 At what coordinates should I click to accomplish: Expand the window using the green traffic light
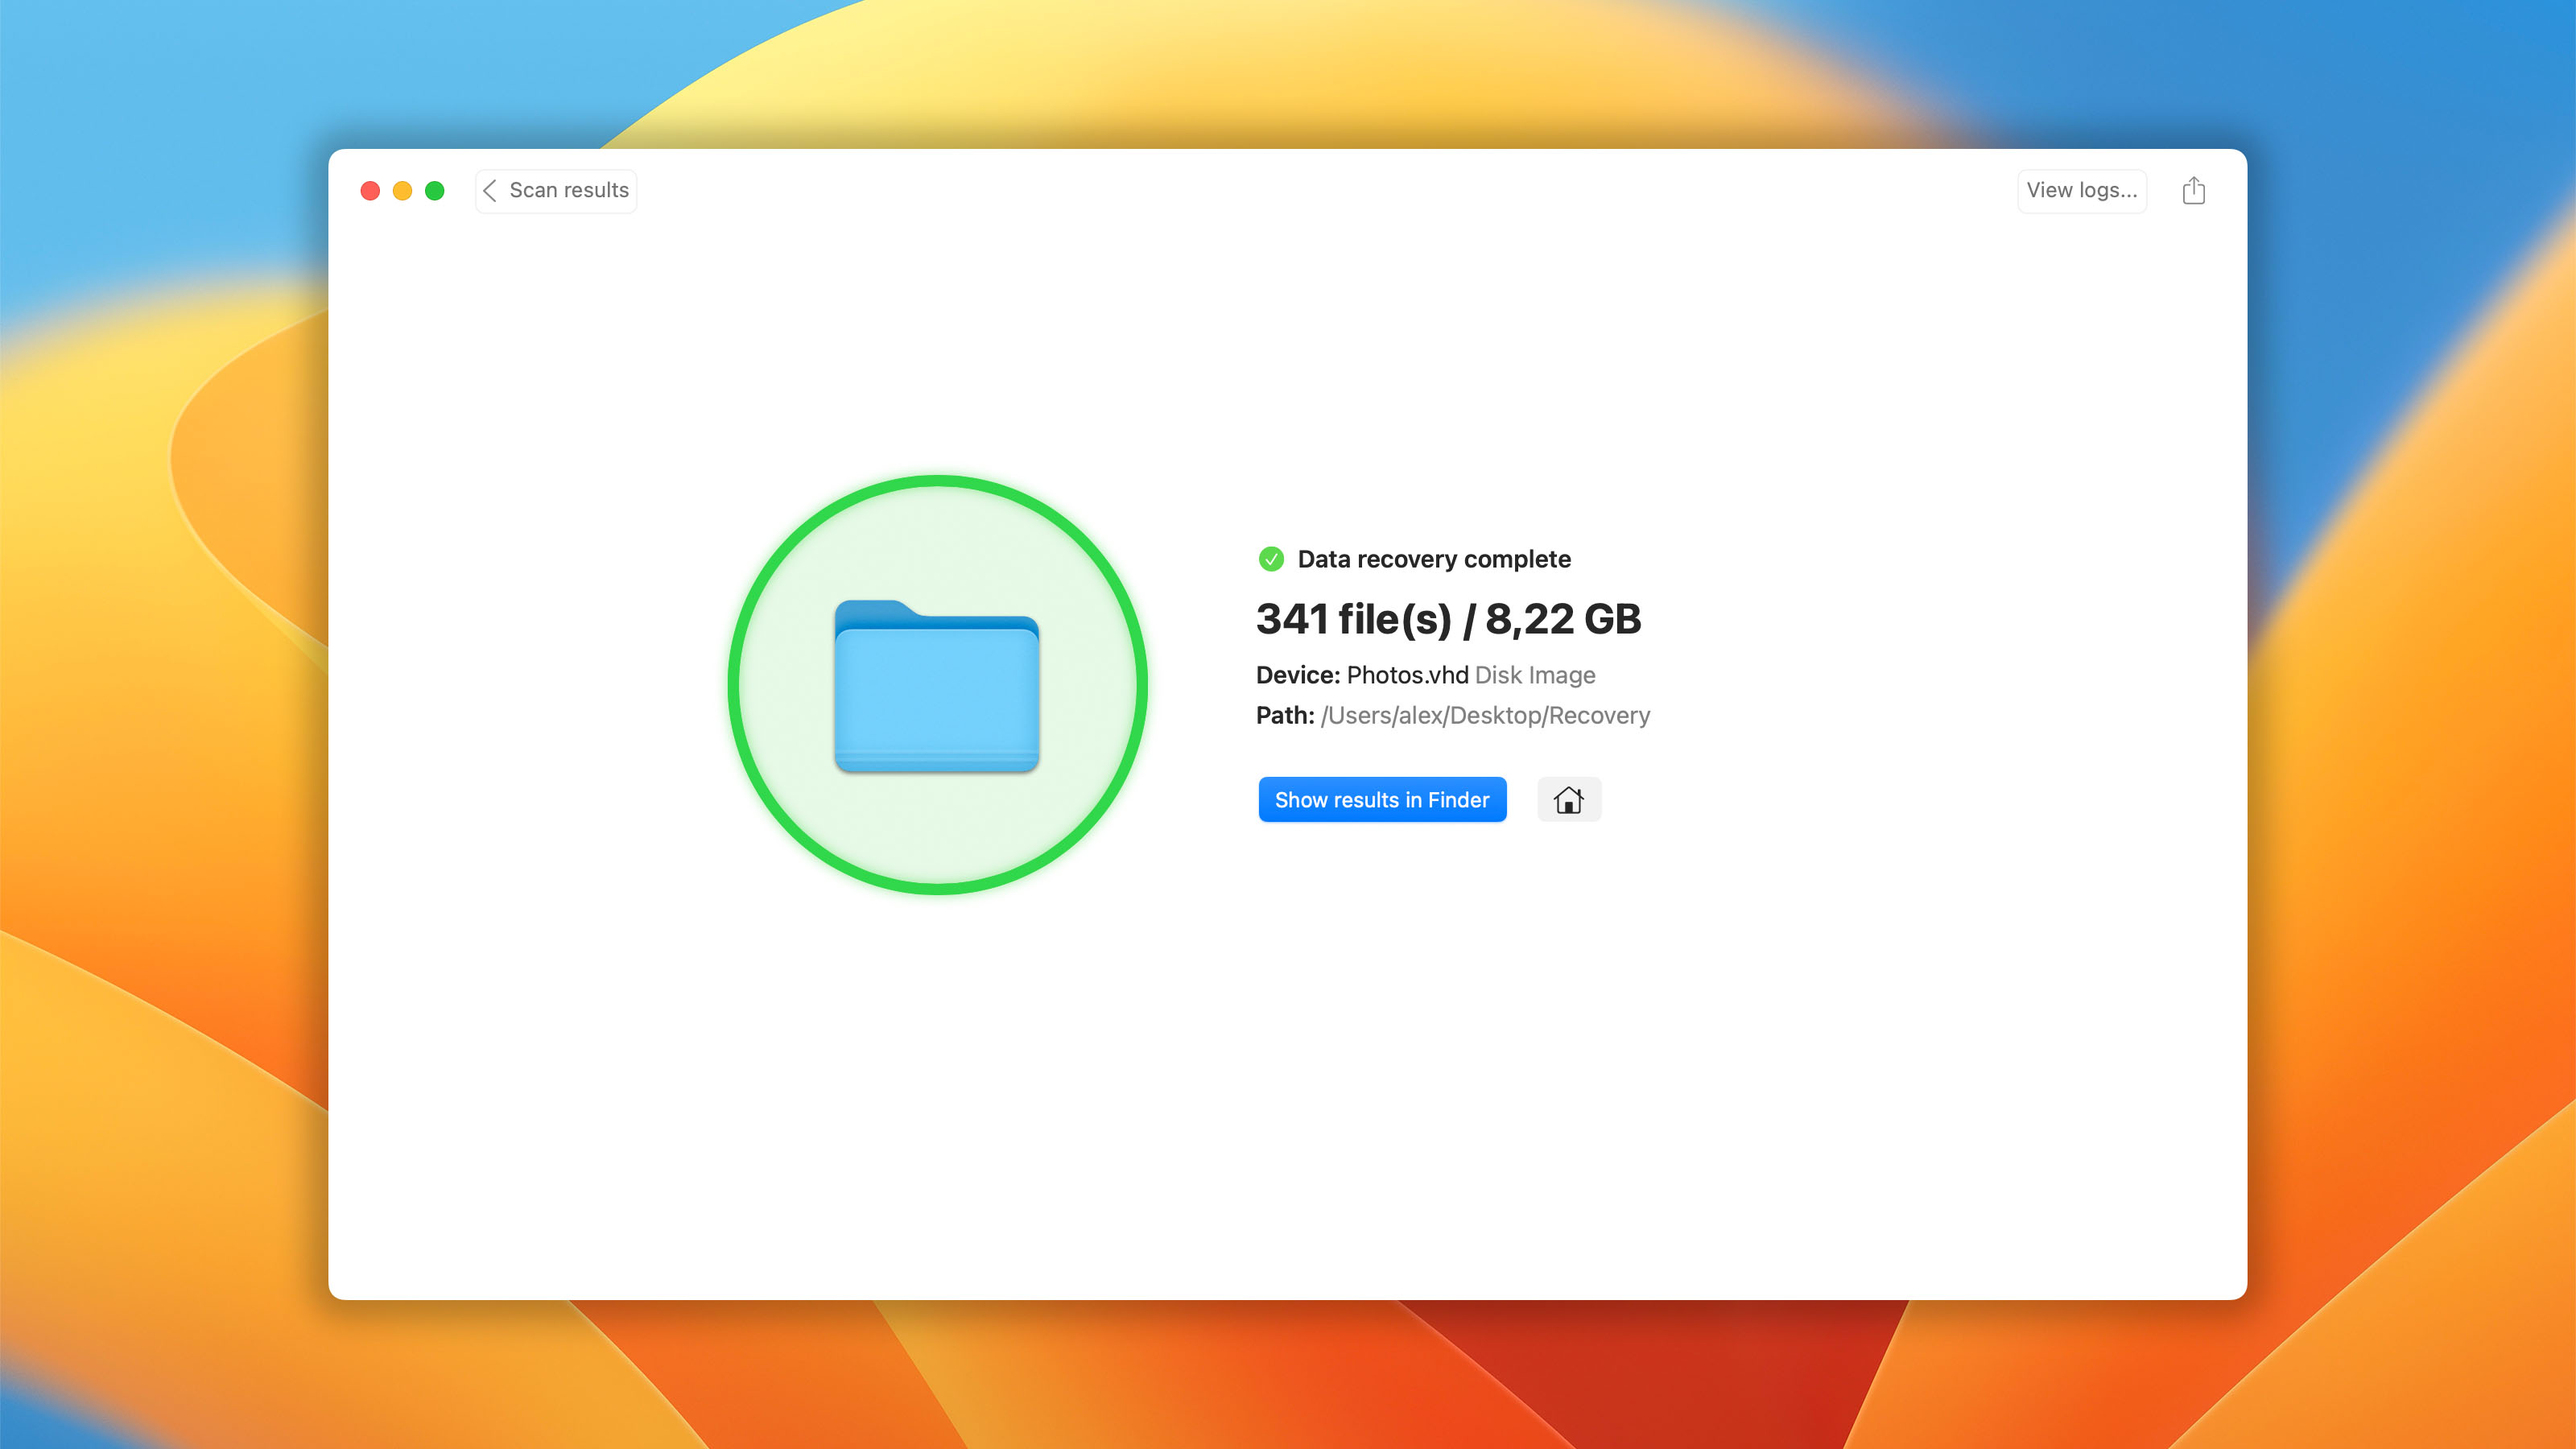point(435,190)
